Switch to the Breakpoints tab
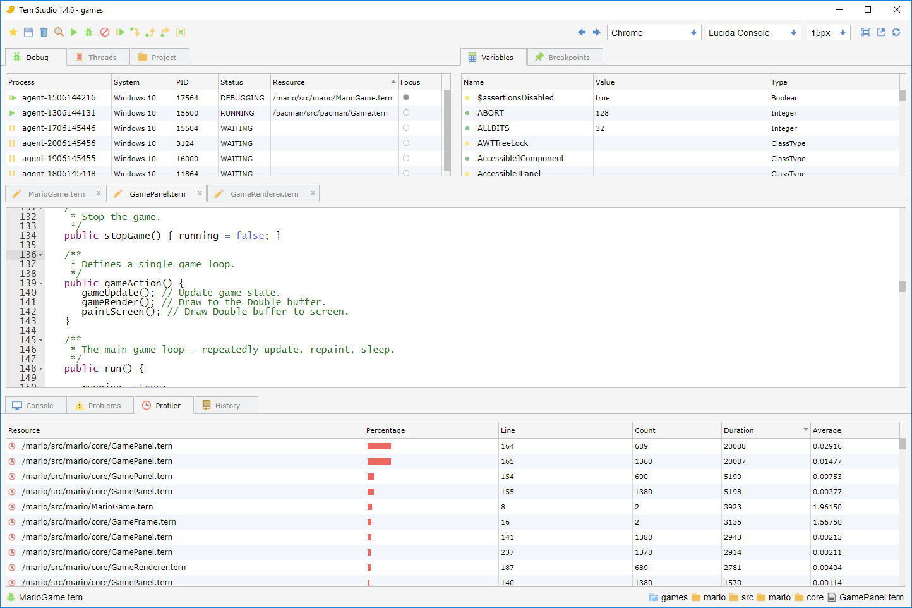This screenshot has width=912, height=608. point(565,58)
